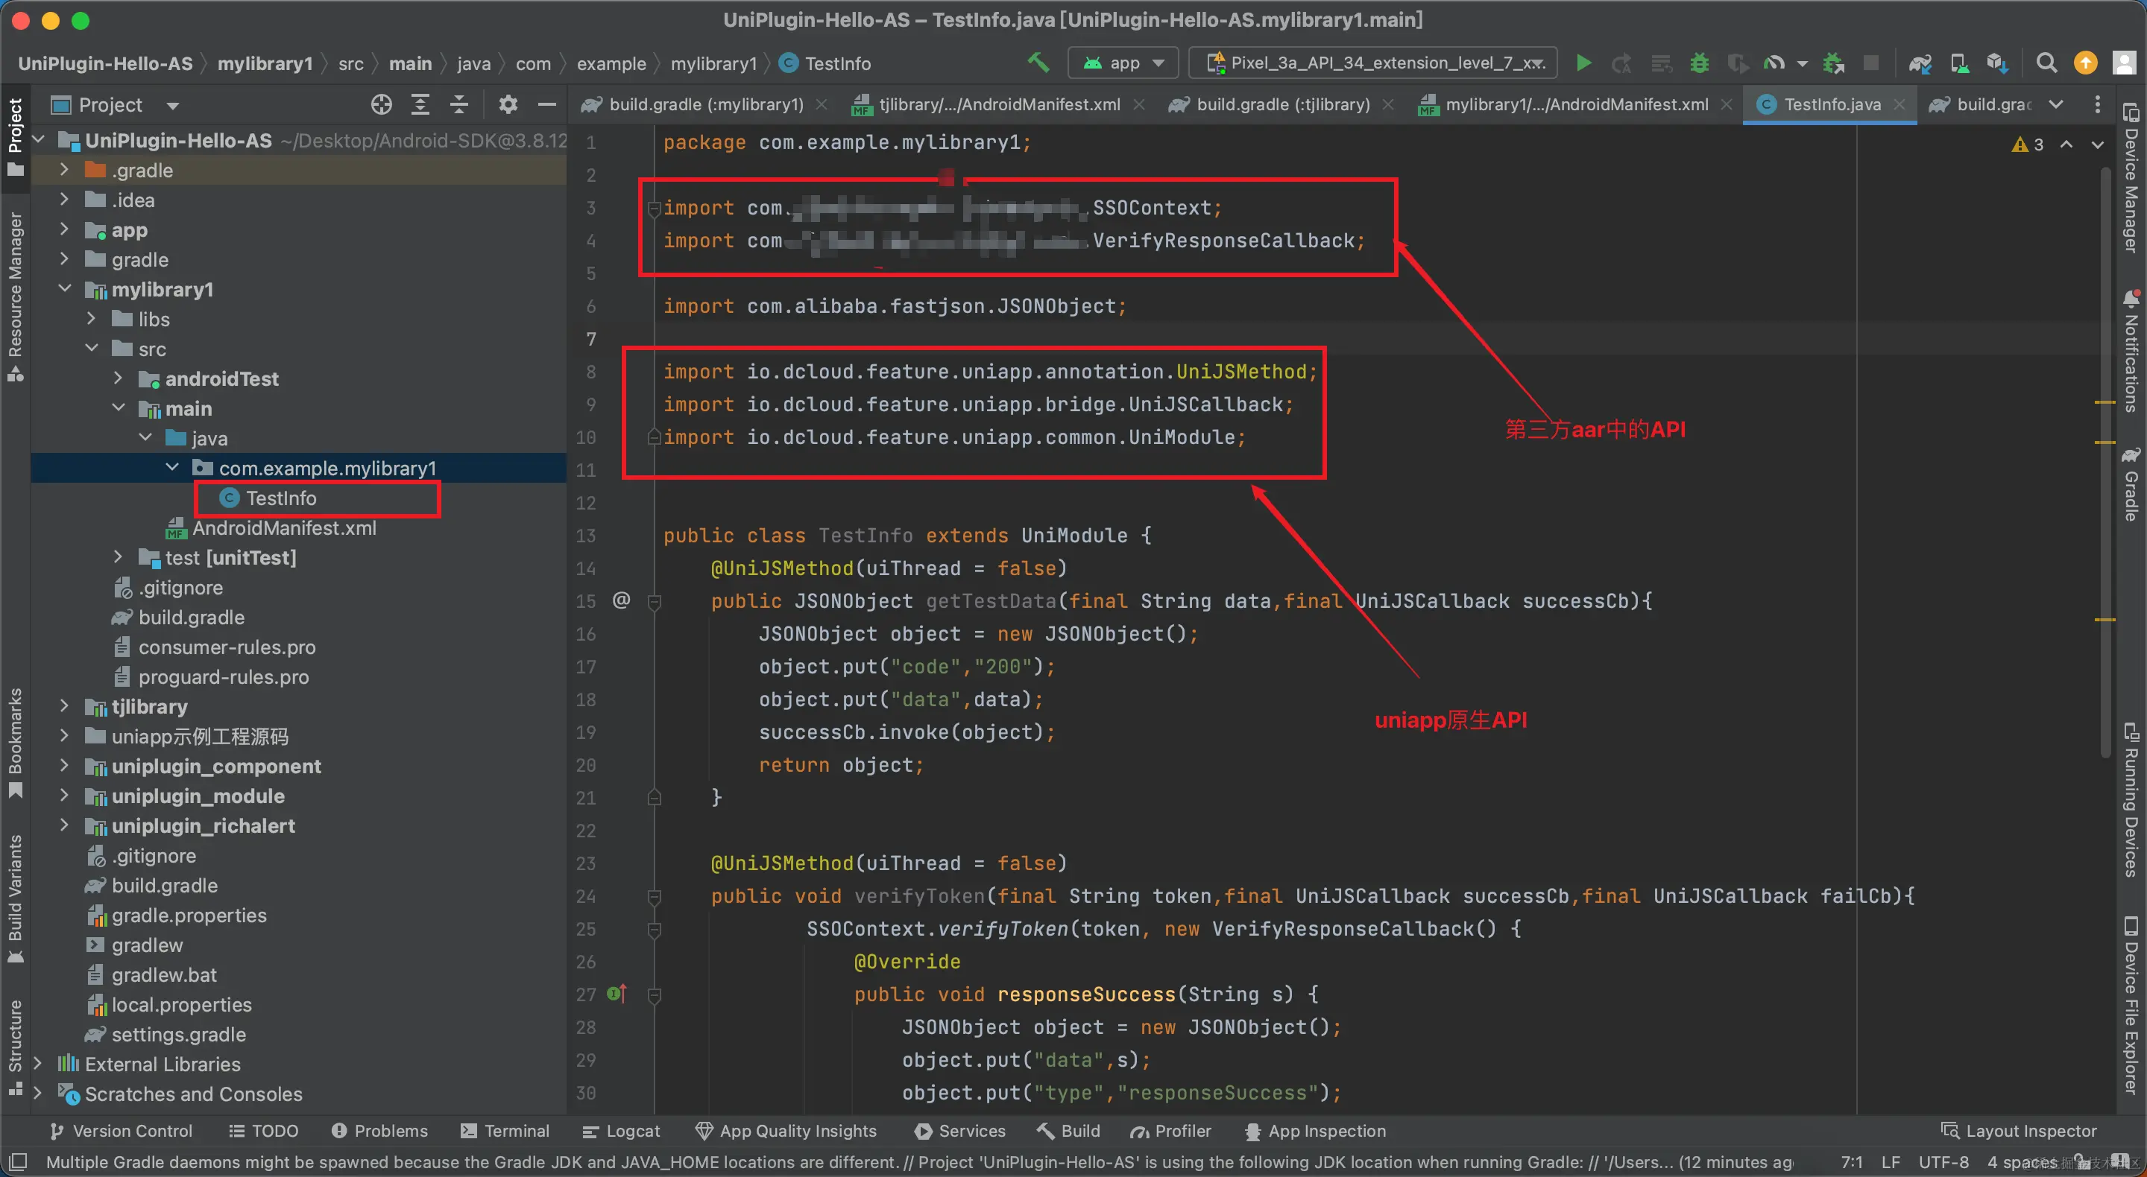2147x1177 pixels.
Task: Click the Sync Project with Gradle icon
Action: point(1920,63)
